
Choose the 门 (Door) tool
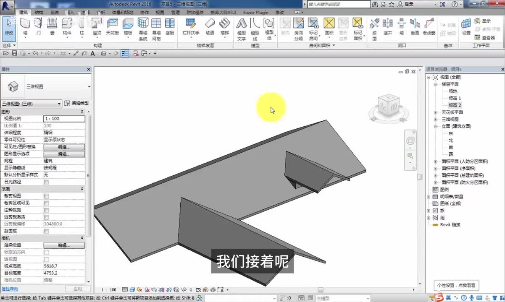click(x=38, y=27)
